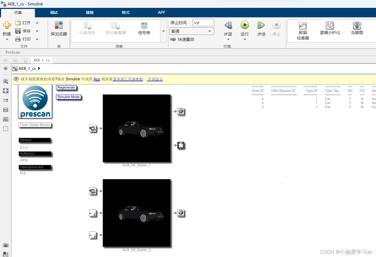The image size is (376, 257).
Task: Select the AEB_1_cs model tab
Action: pyautogui.click(x=42, y=60)
